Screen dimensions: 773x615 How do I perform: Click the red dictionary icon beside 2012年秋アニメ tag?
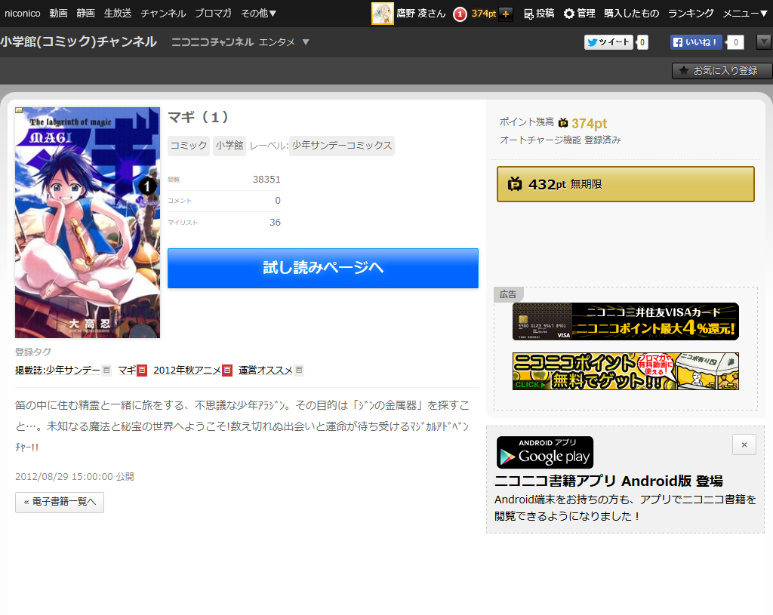coord(226,370)
